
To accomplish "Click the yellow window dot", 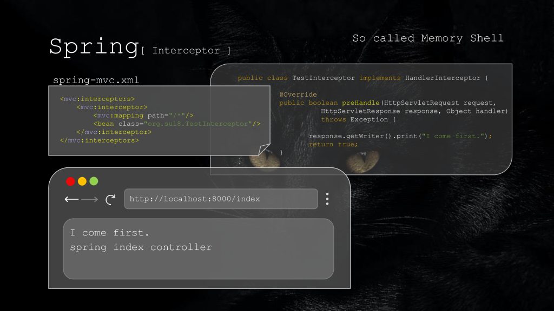I will click(82, 181).
